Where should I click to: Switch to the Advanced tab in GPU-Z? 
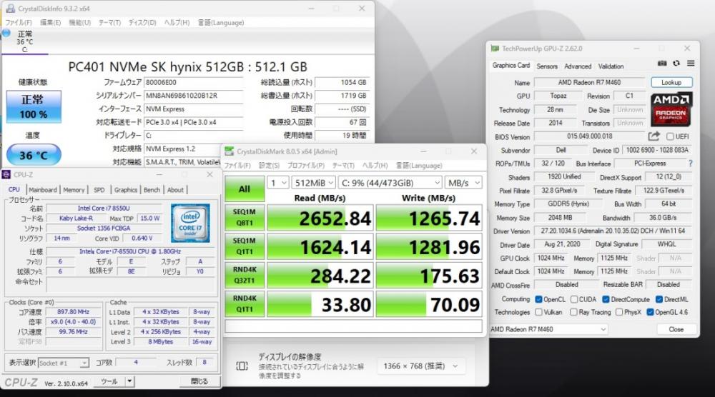[x=578, y=66]
